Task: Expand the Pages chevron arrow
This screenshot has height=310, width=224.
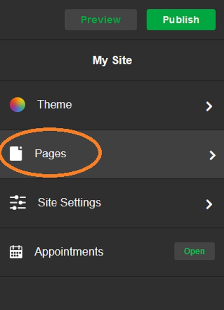Action: click(212, 155)
